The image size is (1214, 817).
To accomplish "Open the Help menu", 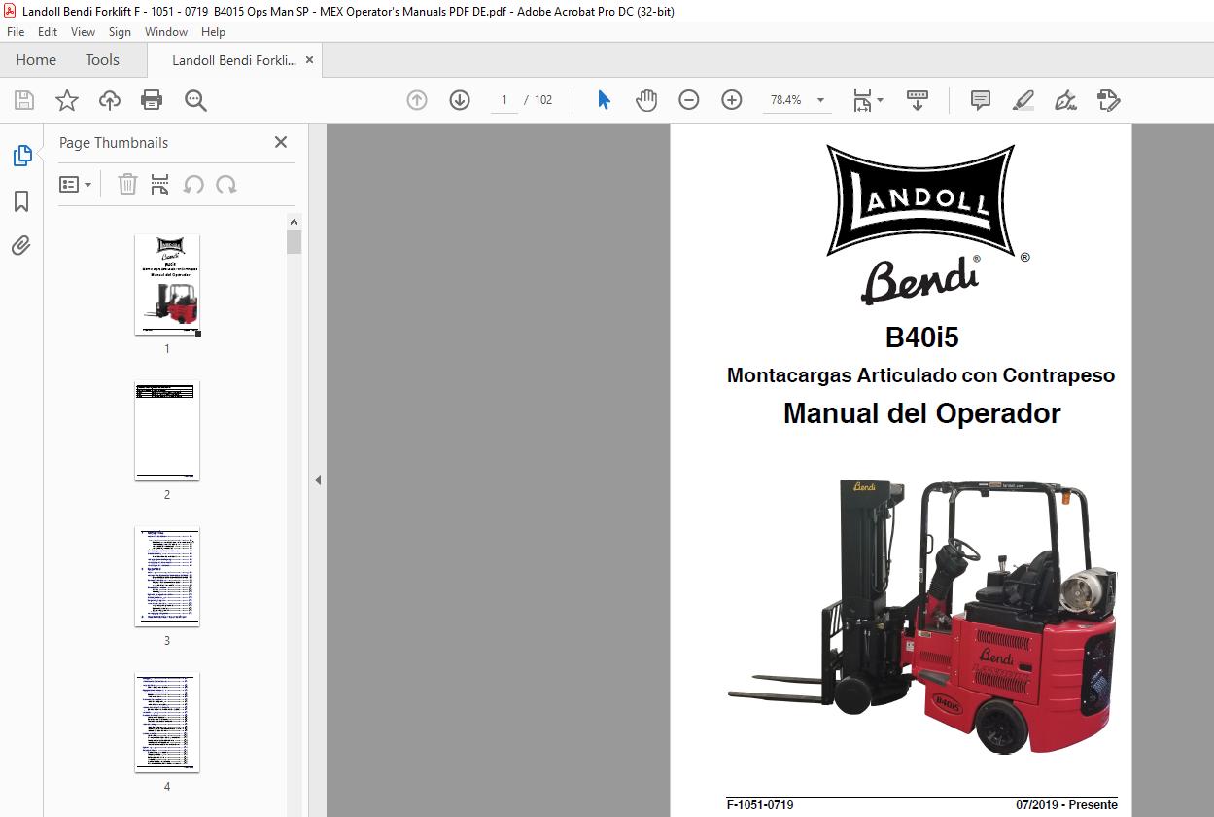I will 213,32.
